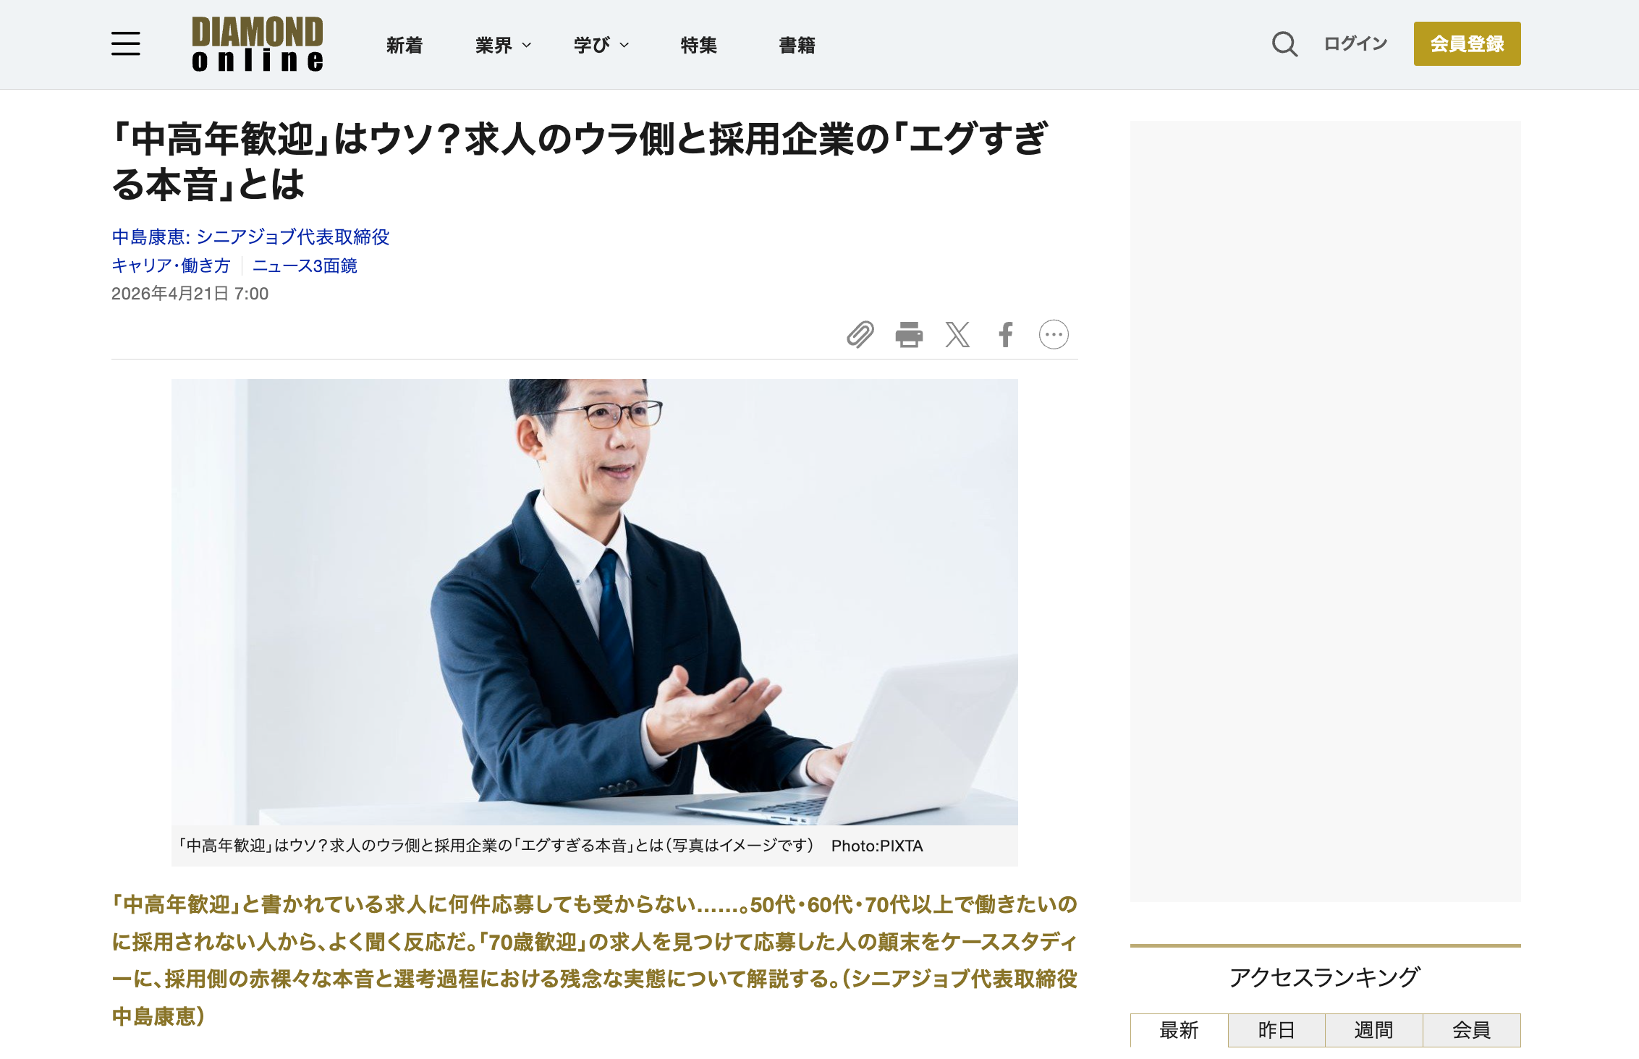Open the 新着 menu item
Viewport: 1639px width, 1059px height.
tap(405, 45)
